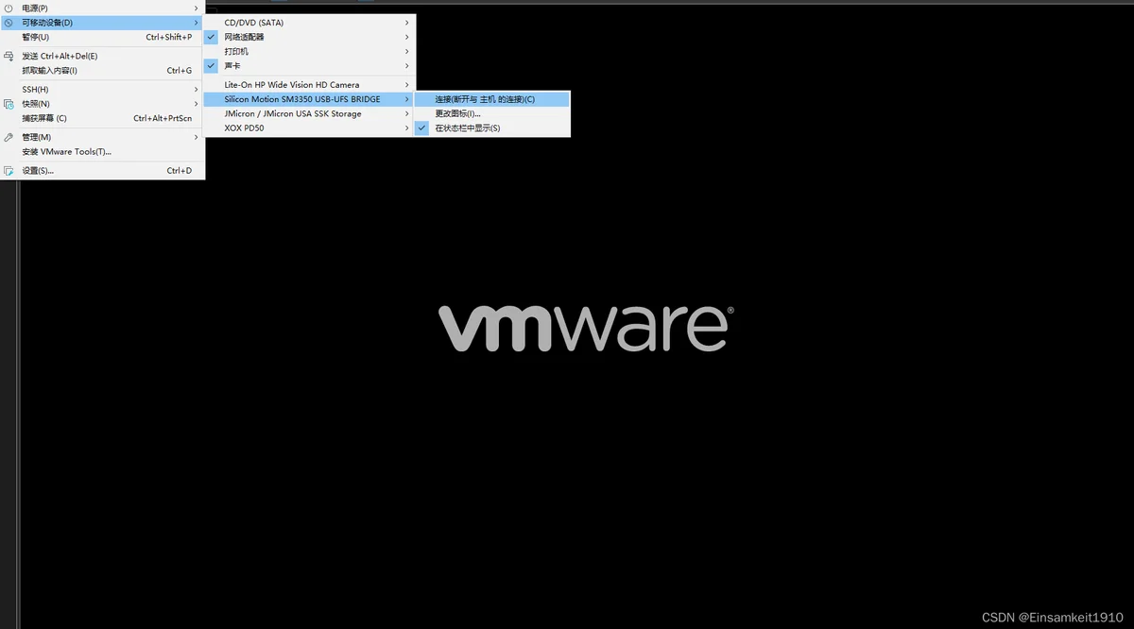Select Silicon Motion SM3350 USB-UFS BRIDGE entry
Image resolution: width=1134 pixels, height=629 pixels.
point(309,99)
